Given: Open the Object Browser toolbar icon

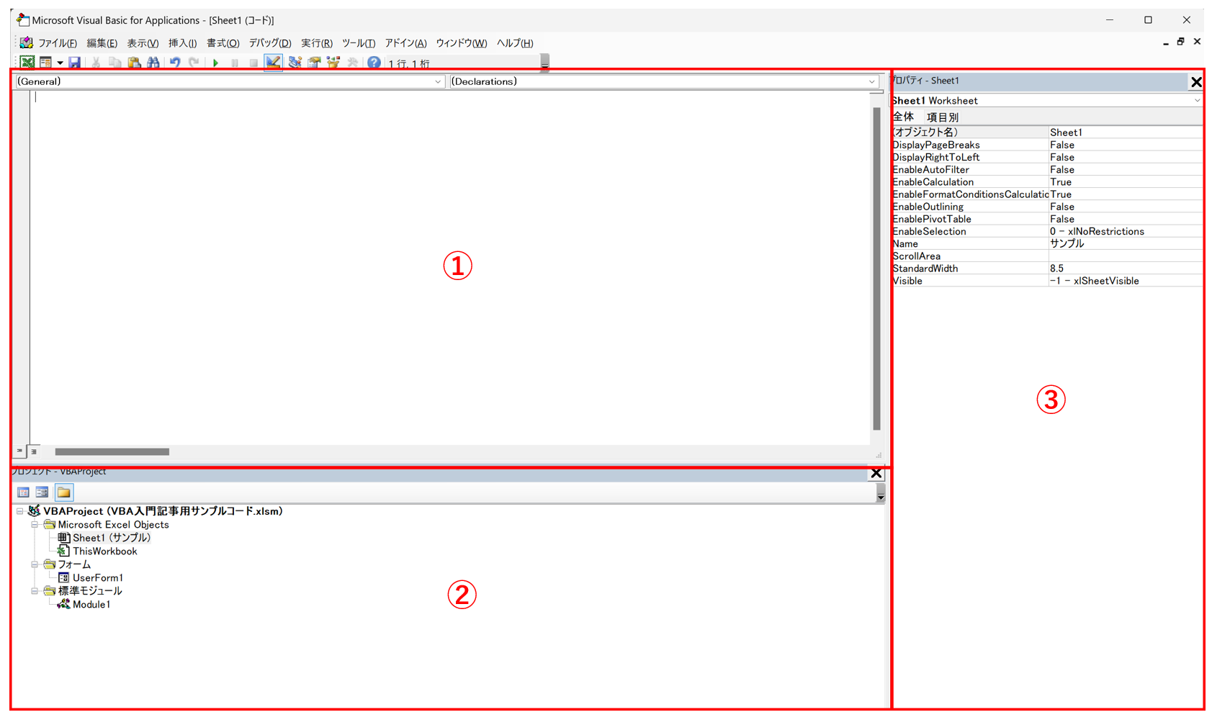Looking at the screenshot, I should point(333,63).
